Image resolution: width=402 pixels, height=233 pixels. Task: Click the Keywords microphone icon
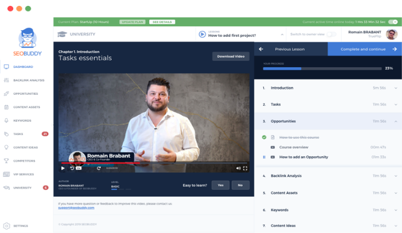click(x=6, y=121)
